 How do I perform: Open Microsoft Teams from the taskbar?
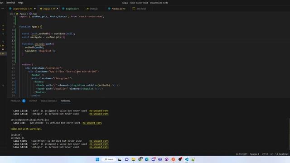(160, 159)
